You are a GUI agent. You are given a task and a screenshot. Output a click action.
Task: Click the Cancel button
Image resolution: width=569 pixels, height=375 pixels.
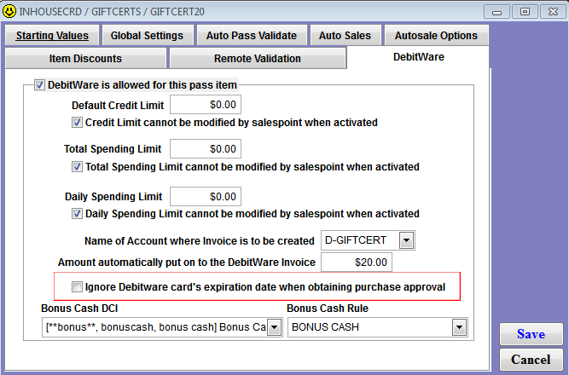click(531, 360)
